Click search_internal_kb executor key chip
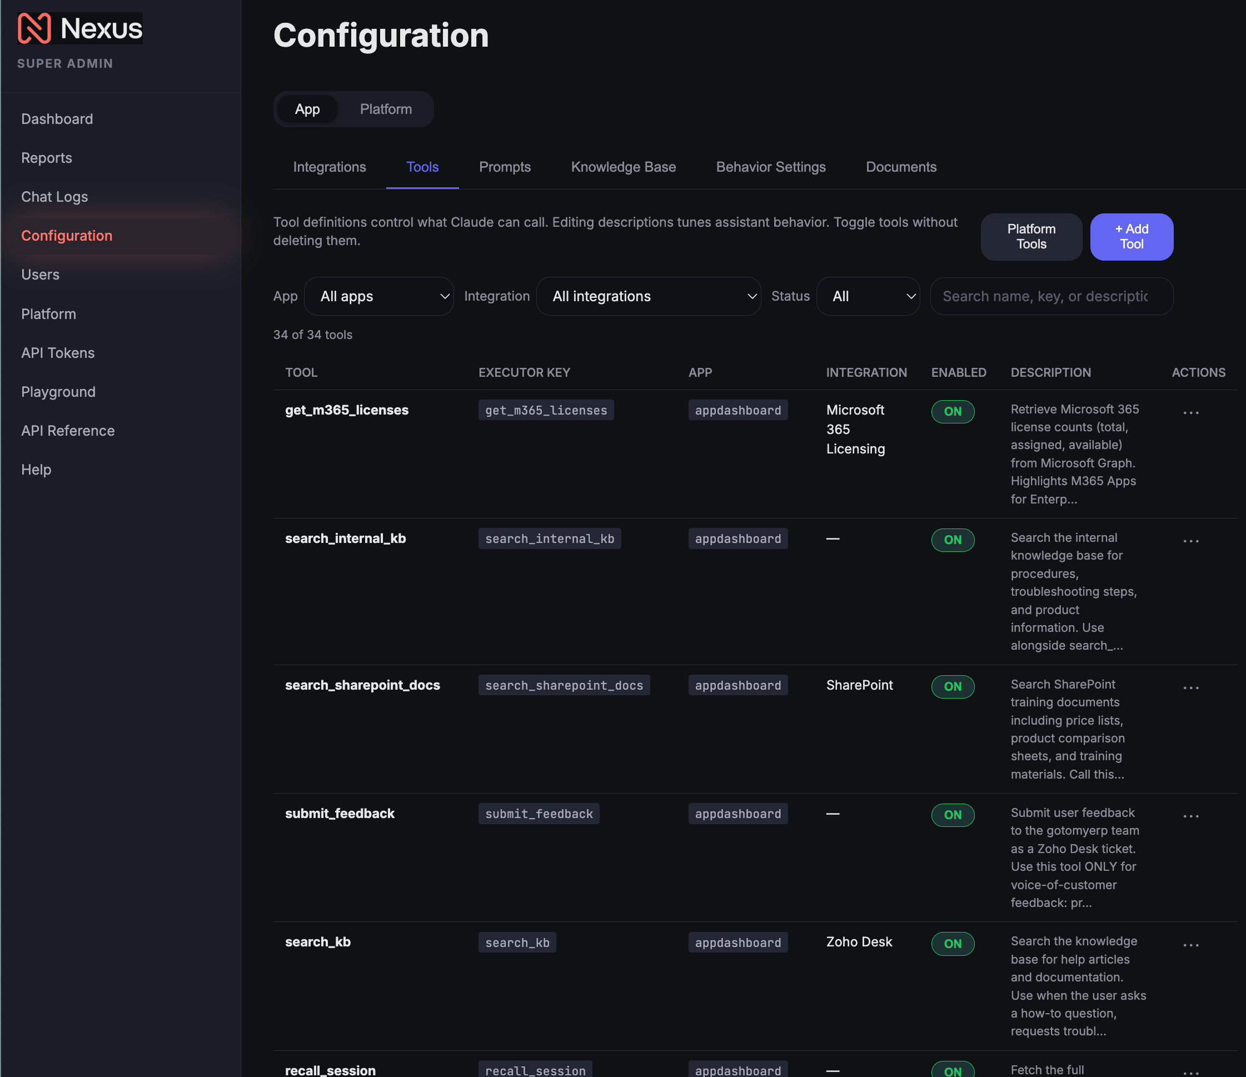This screenshot has width=1246, height=1077. pos(550,539)
